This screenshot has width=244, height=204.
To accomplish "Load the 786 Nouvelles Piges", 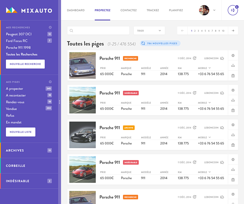I will click(x=160, y=43).
